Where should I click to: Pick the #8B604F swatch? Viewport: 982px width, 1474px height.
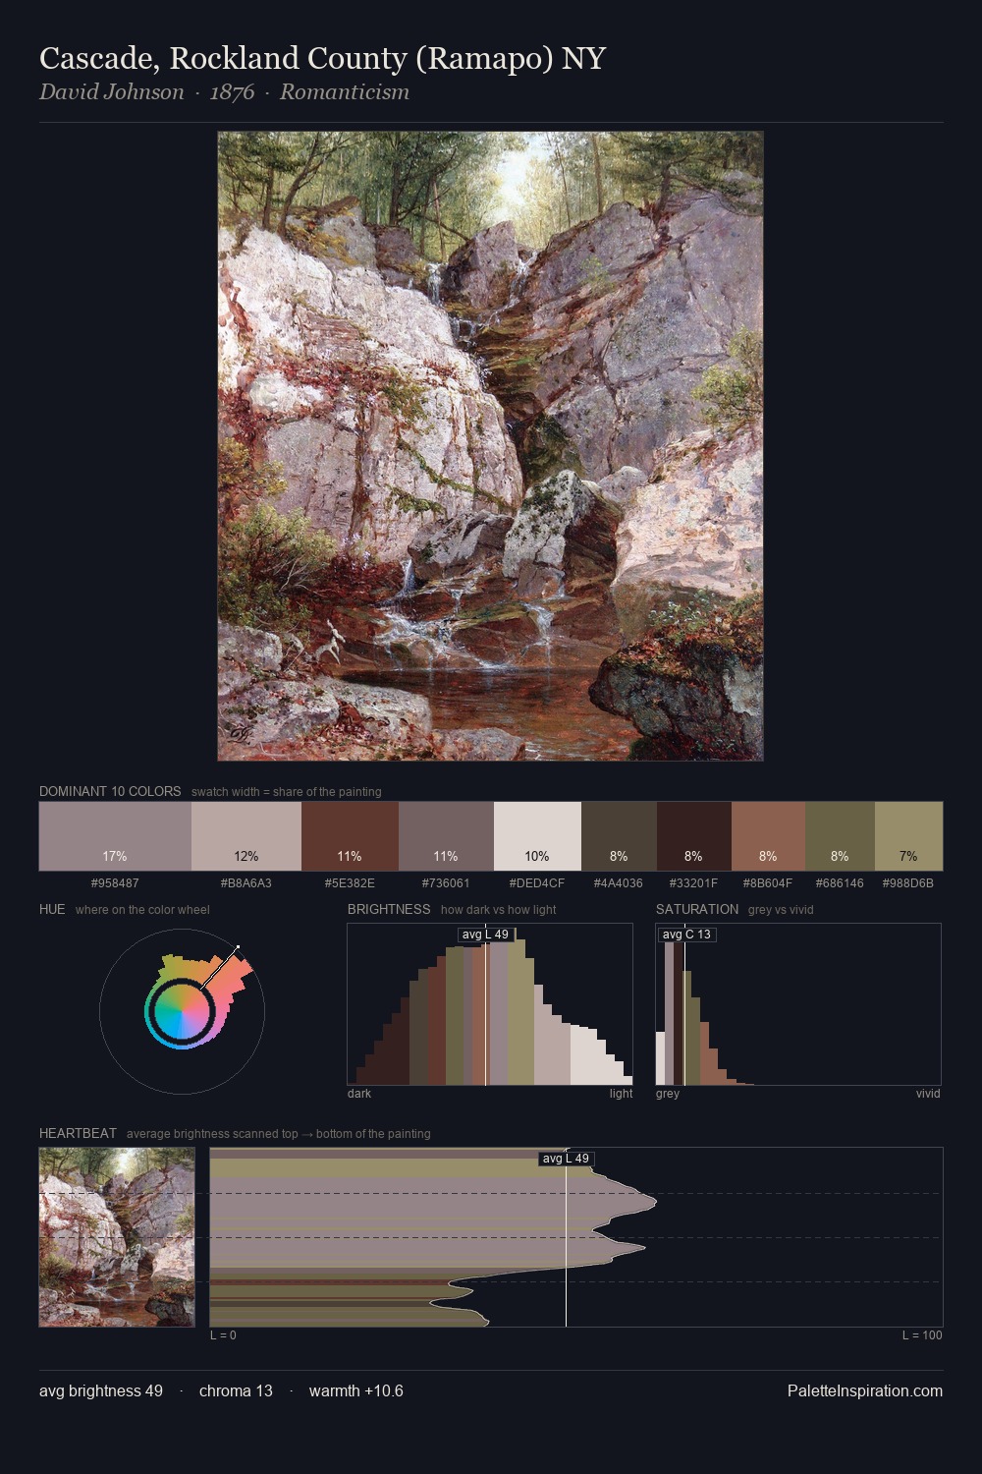[x=768, y=836]
